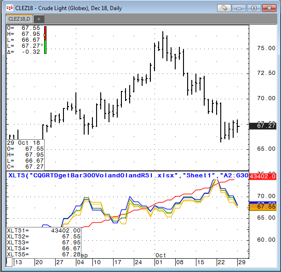This screenshot has width=281, height=272.
Task: Click the 22 date on time axis
Action: [x=222, y=262]
